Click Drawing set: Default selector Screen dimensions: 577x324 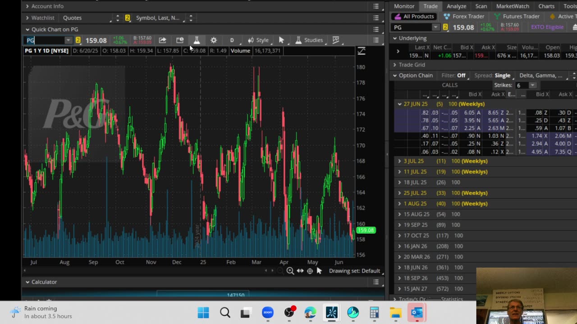[x=354, y=271]
